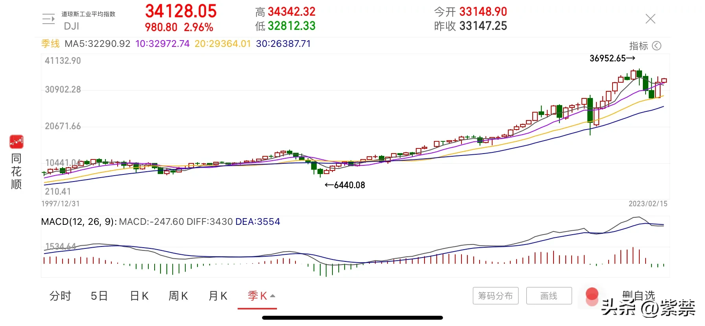This screenshot has height=326, width=705.
Task: Remove from watchlist via 删自选
Action: coord(639,295)
